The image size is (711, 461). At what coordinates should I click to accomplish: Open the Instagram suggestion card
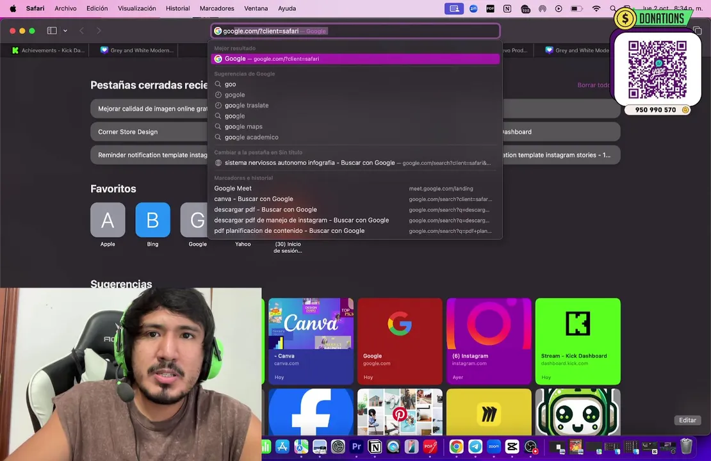(x=489, y=341)
